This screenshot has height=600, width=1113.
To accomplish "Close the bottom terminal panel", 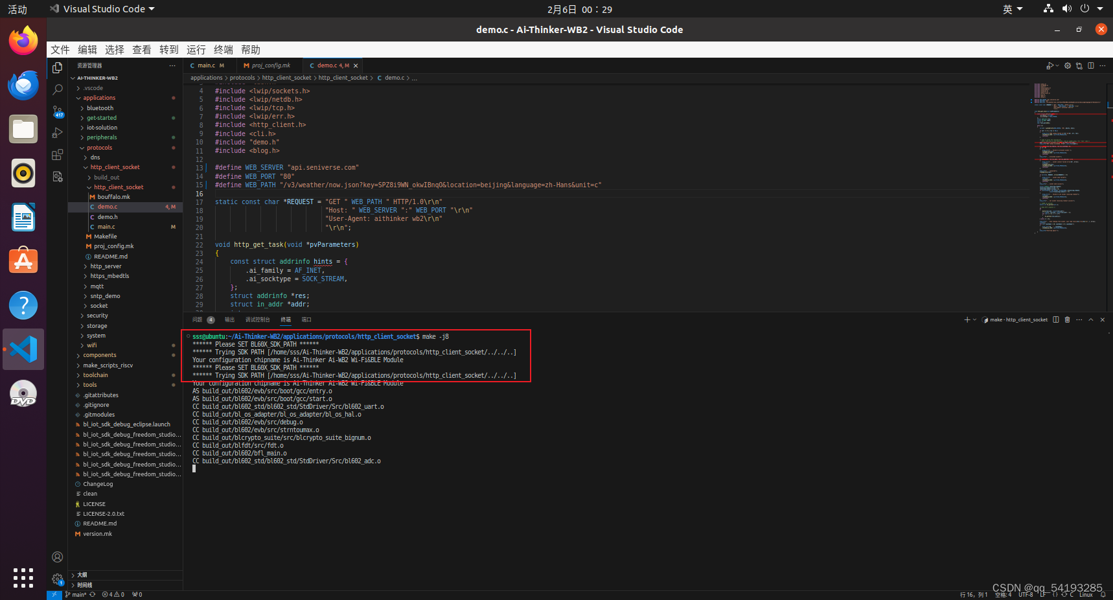I will coord(1103,319).
